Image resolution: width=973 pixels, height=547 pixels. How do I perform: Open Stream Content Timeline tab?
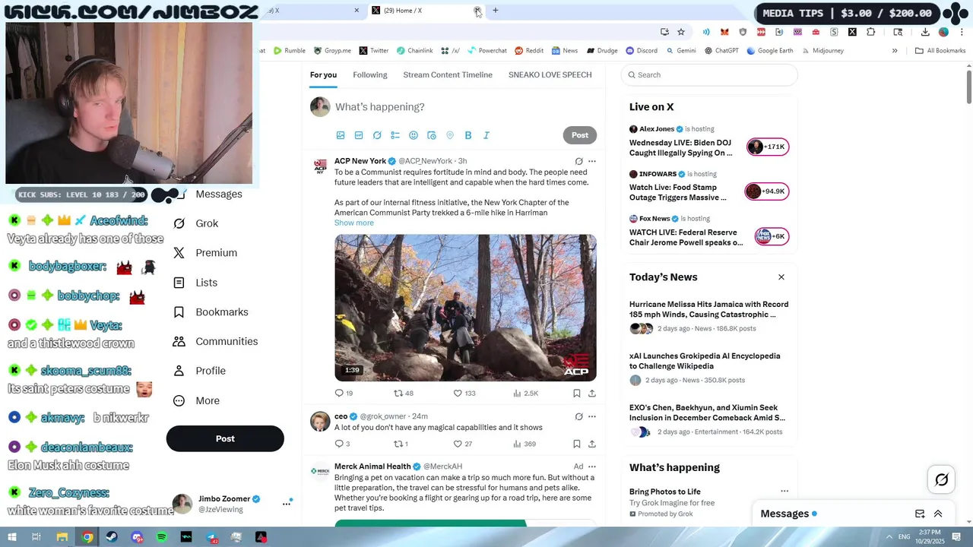click(x=448, y=74)
